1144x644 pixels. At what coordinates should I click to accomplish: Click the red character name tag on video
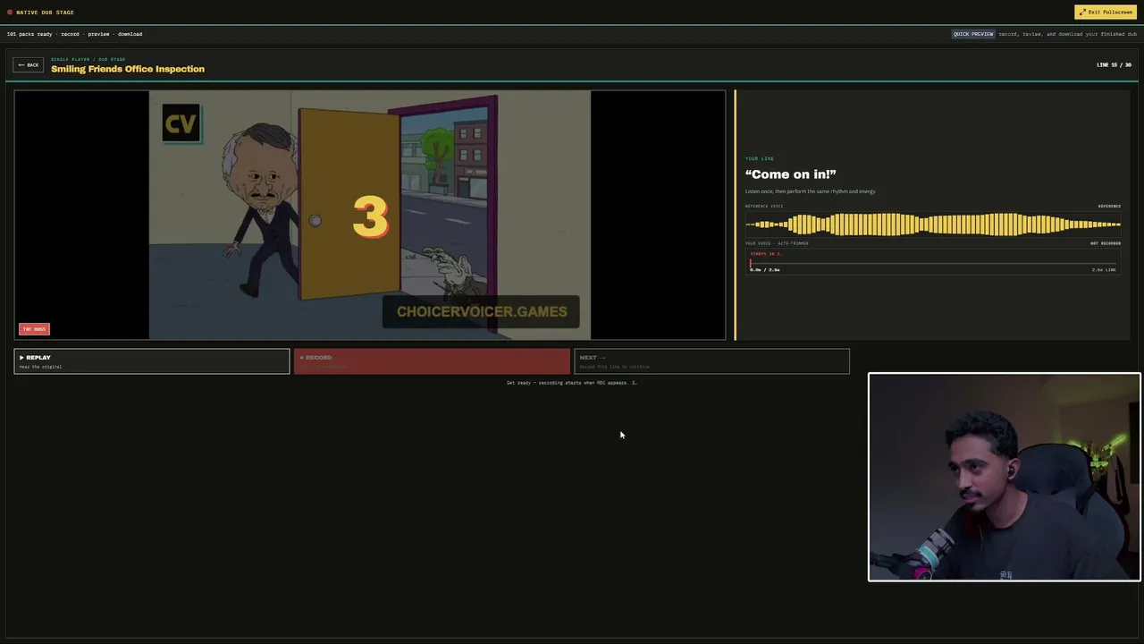(x=34, y=329)
